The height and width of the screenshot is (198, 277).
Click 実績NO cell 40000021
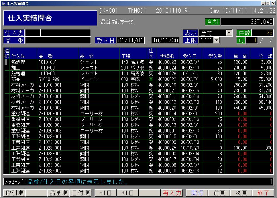pyautogui.click(x=167, y=91)
